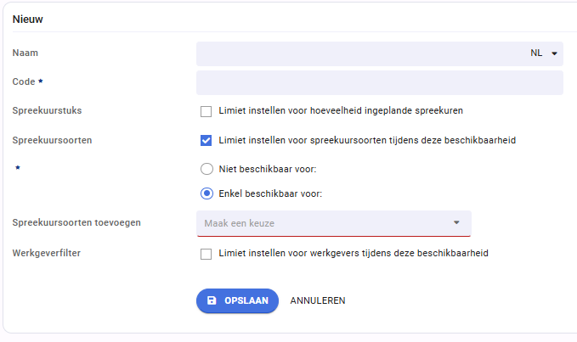This screenshot has width=577, height=342.
Task: Click the 'Nieuw' panel heading
Action: pyautogui.click(x=27, y=20)
